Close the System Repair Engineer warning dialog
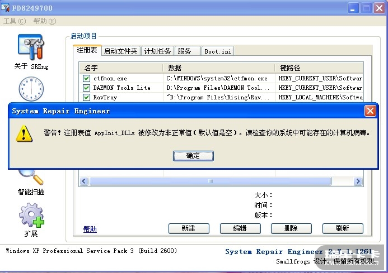Viewport: 388px width, 273px height. [x=370, y=111]
